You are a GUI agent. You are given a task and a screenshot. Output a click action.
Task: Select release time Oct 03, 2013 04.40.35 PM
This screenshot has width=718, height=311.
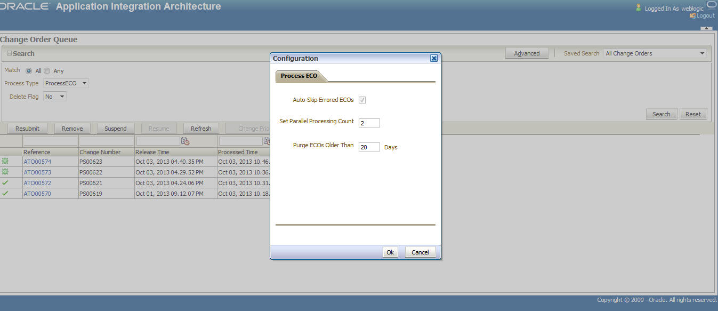(170, 162)
